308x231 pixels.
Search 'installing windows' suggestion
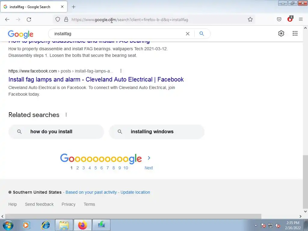coord(157,132)
